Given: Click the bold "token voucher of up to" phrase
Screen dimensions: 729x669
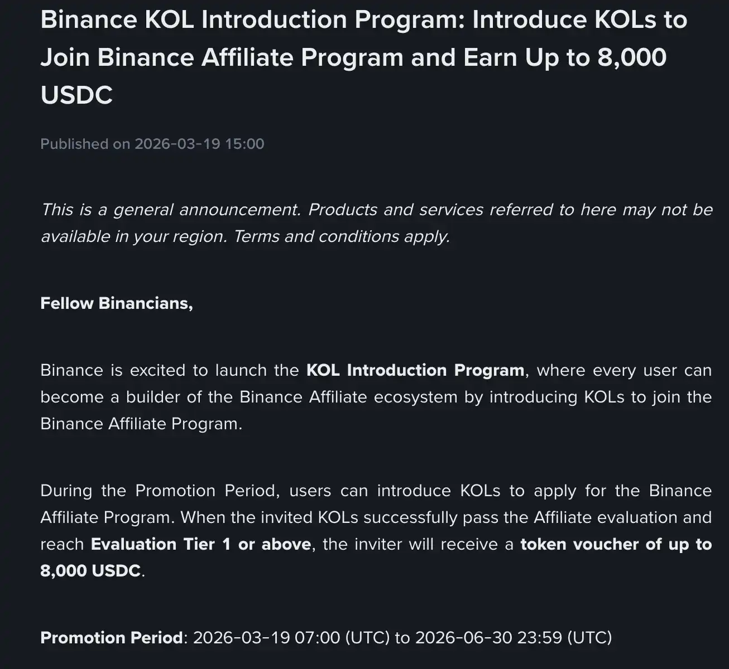Looking at the screenshot, I should click(x=616, y=544).
